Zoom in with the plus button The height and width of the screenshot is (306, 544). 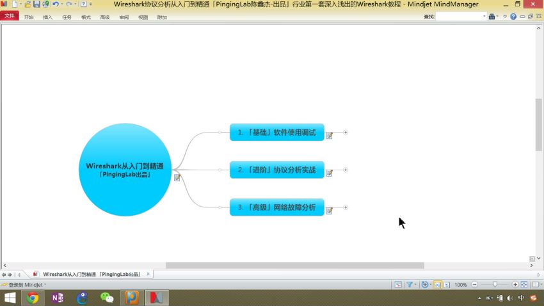point(515,284)
